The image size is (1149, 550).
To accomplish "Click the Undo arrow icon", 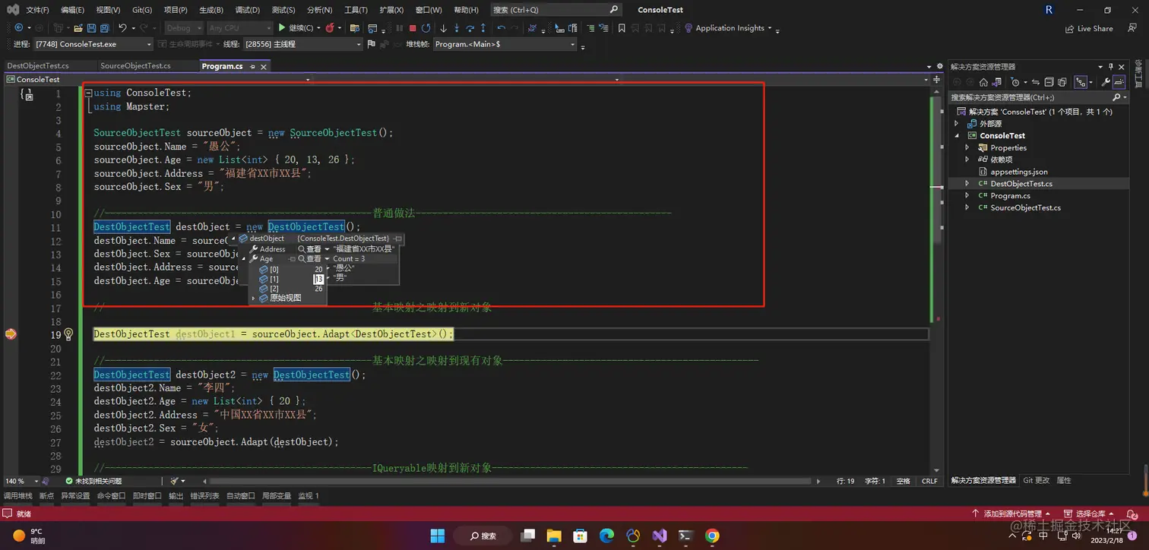I will (122, 27).
